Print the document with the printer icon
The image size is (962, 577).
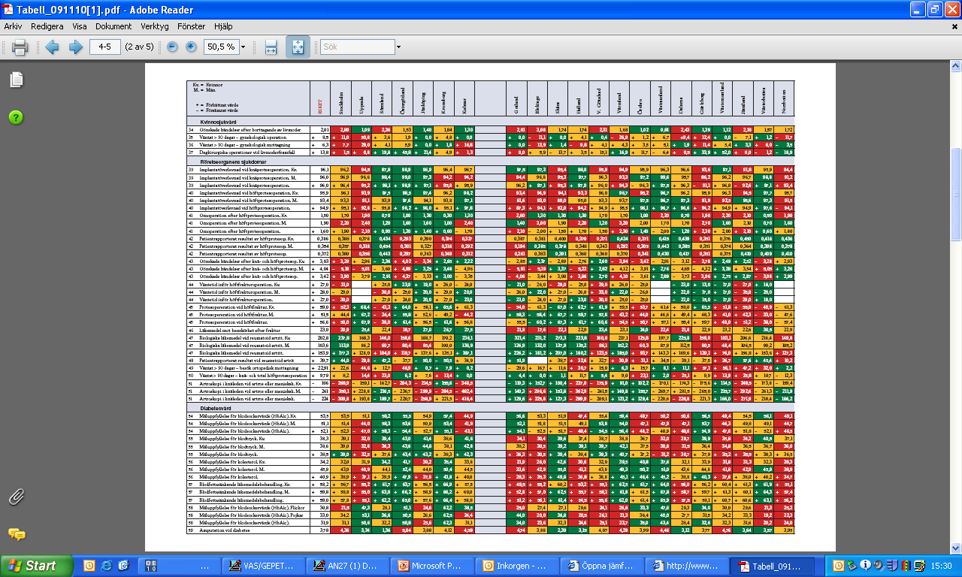(x=20, y=47)
